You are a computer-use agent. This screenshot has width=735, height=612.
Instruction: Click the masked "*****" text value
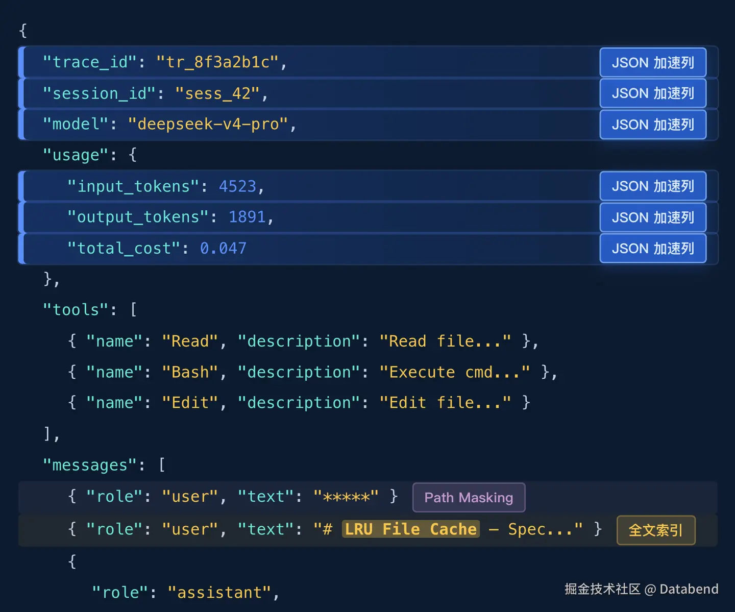346,496
